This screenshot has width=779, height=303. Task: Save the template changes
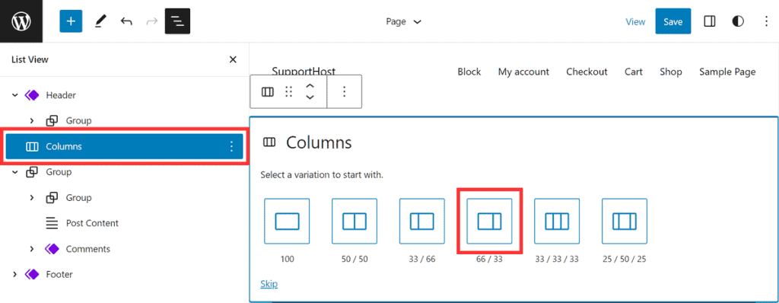point(673,21)
